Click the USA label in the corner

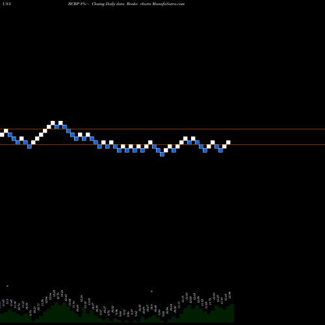coord(7,4)
